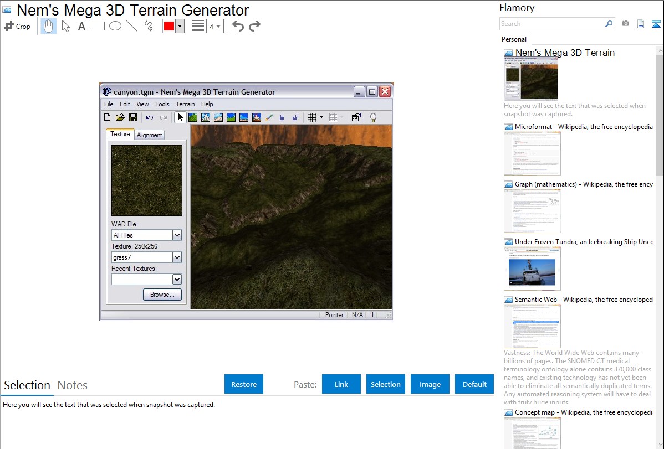
Task: Switch to the Notes tab
Action: pyautogui.click(x=73, y=385)
